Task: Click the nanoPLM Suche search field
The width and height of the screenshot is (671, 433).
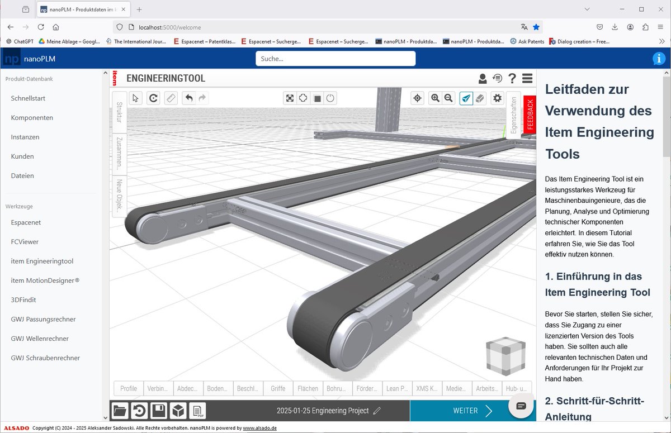Action: tap(335, 59)
